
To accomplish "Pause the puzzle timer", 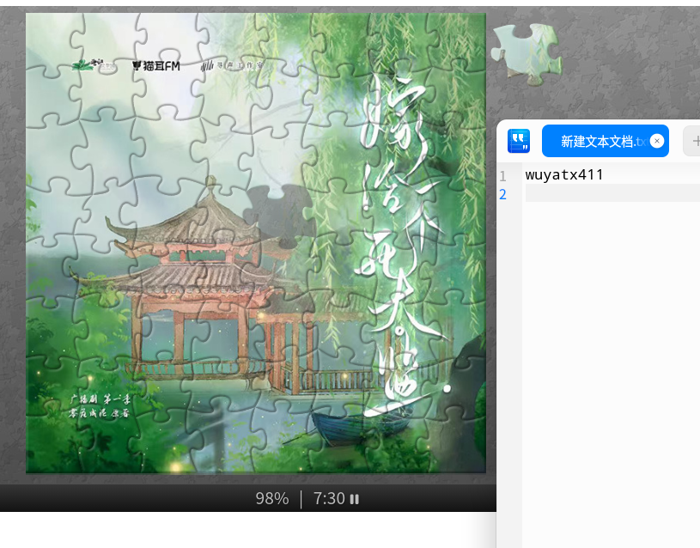I will (x=355, y=499).
